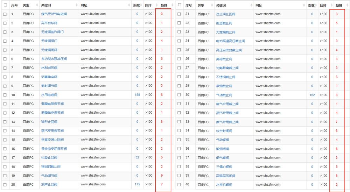Screen dimensions: 350x192
Task: Click the new rank value in row 19
Action: click(x=162, y=176)
